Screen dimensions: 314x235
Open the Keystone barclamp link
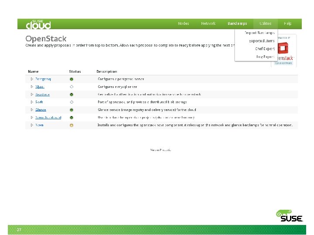42,94
